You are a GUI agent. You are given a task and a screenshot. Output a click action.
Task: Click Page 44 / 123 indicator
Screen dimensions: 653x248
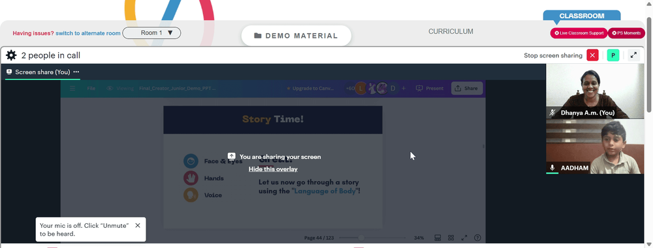pos(319,238)
